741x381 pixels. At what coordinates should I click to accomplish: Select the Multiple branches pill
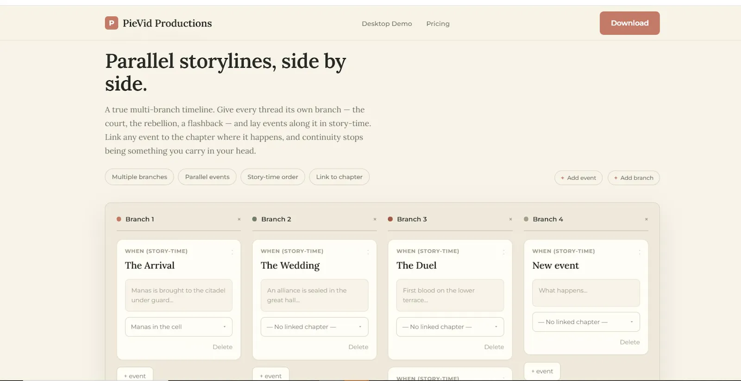pyautogui.click(x=139, y=177)
